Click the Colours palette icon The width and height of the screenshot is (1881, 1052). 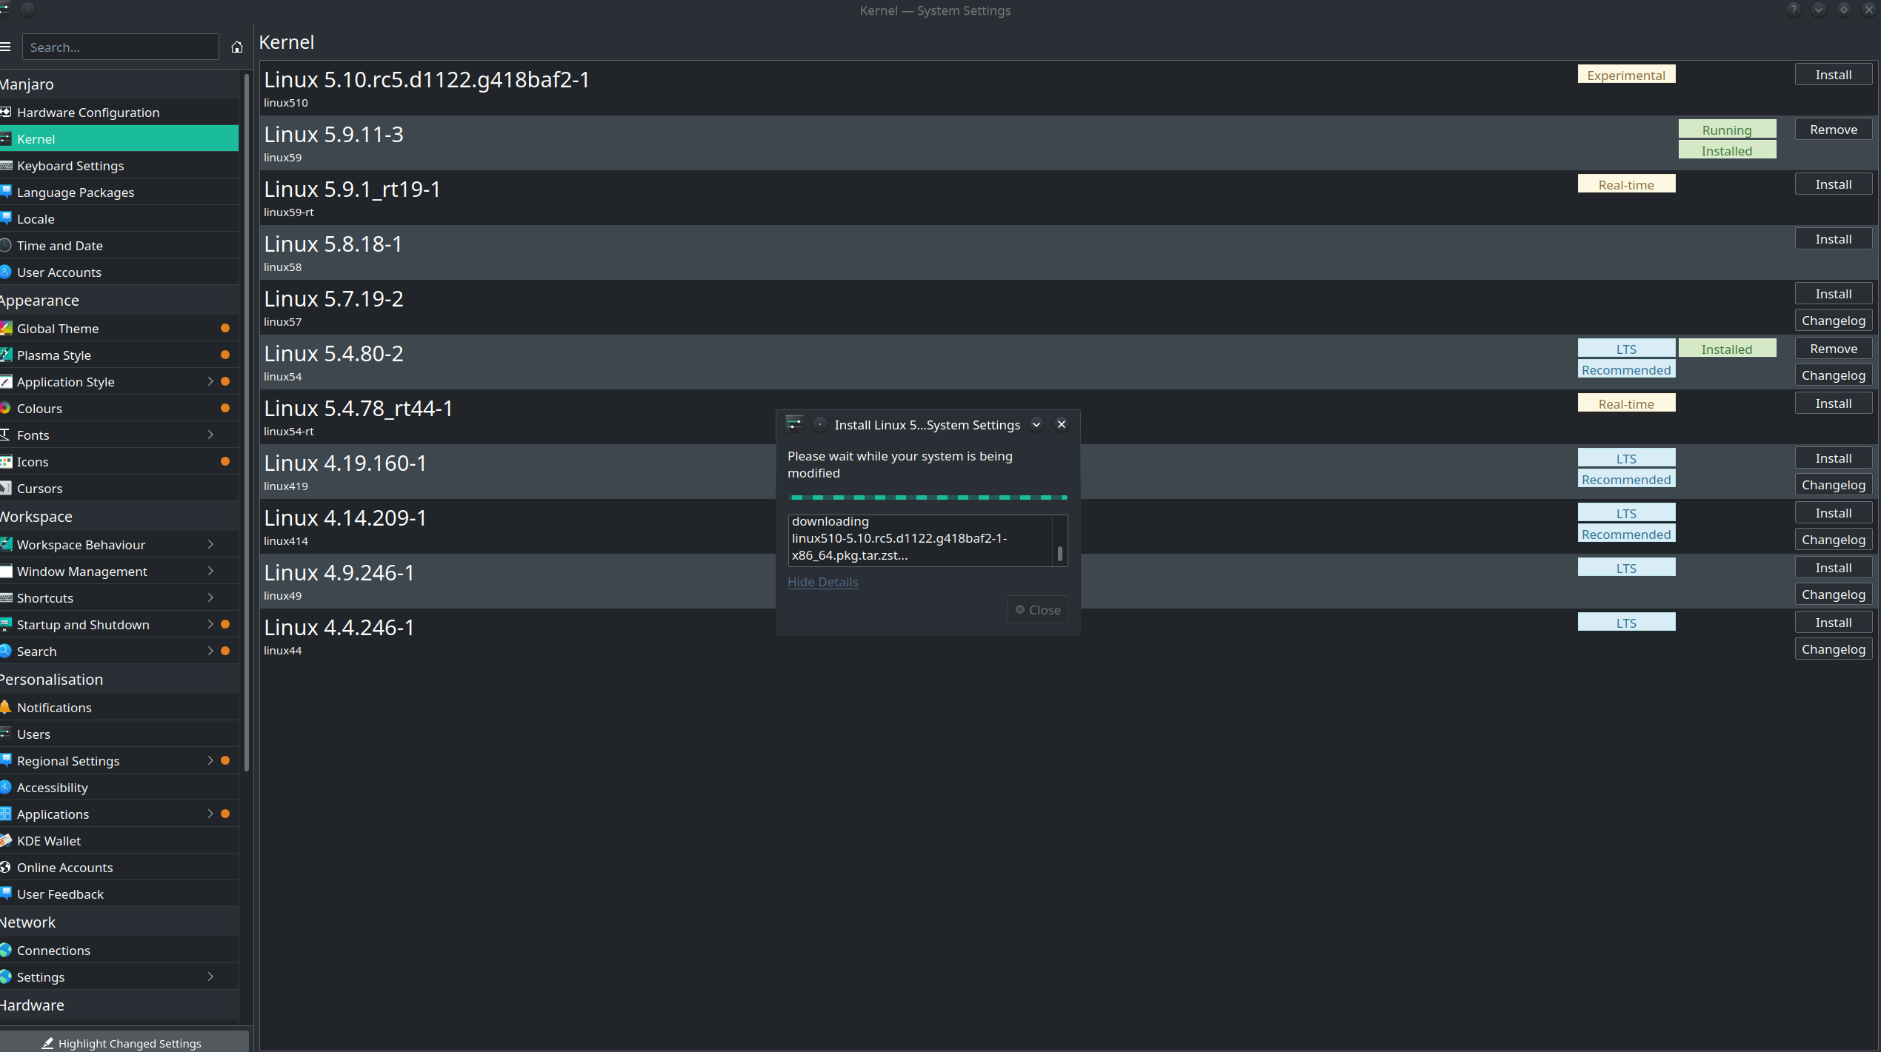point(6,409)
